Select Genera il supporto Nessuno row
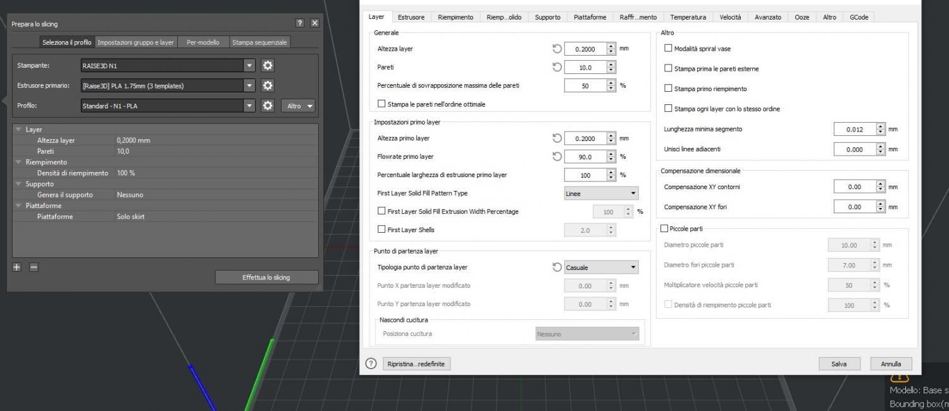Image resolution: width=949 pixels, height=411 pixels. point(165,195)
